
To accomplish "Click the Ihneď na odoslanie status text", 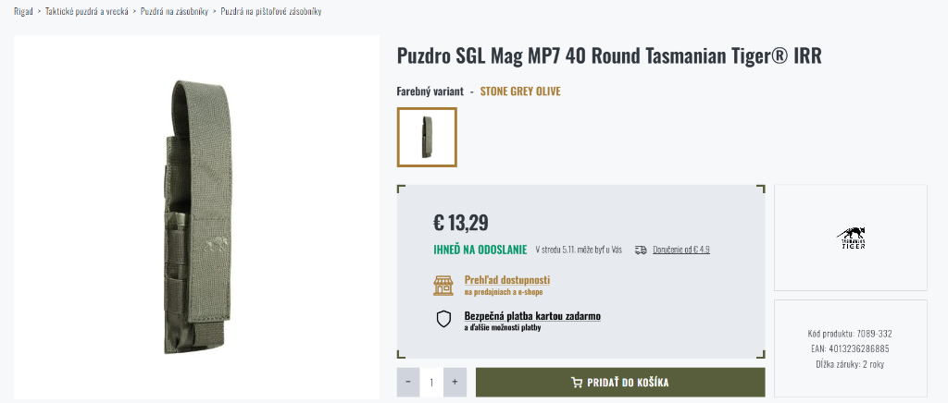I will (480, 250).
